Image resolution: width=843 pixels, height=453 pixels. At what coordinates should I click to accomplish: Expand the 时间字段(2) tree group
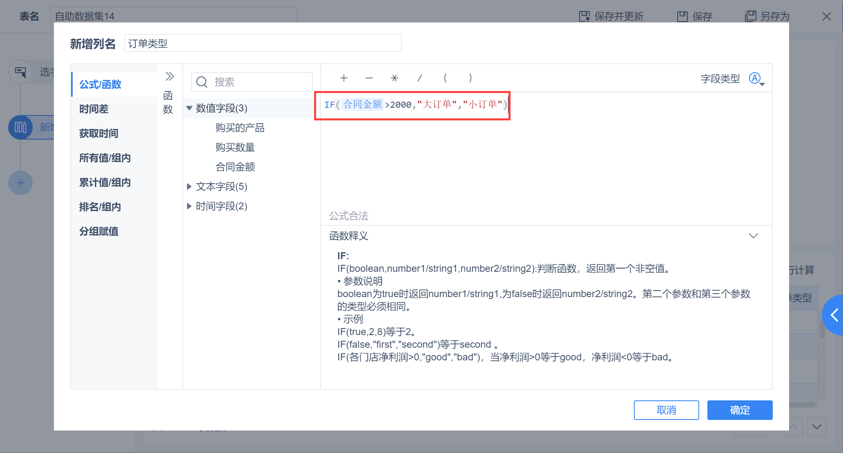[x=189, y=206]
